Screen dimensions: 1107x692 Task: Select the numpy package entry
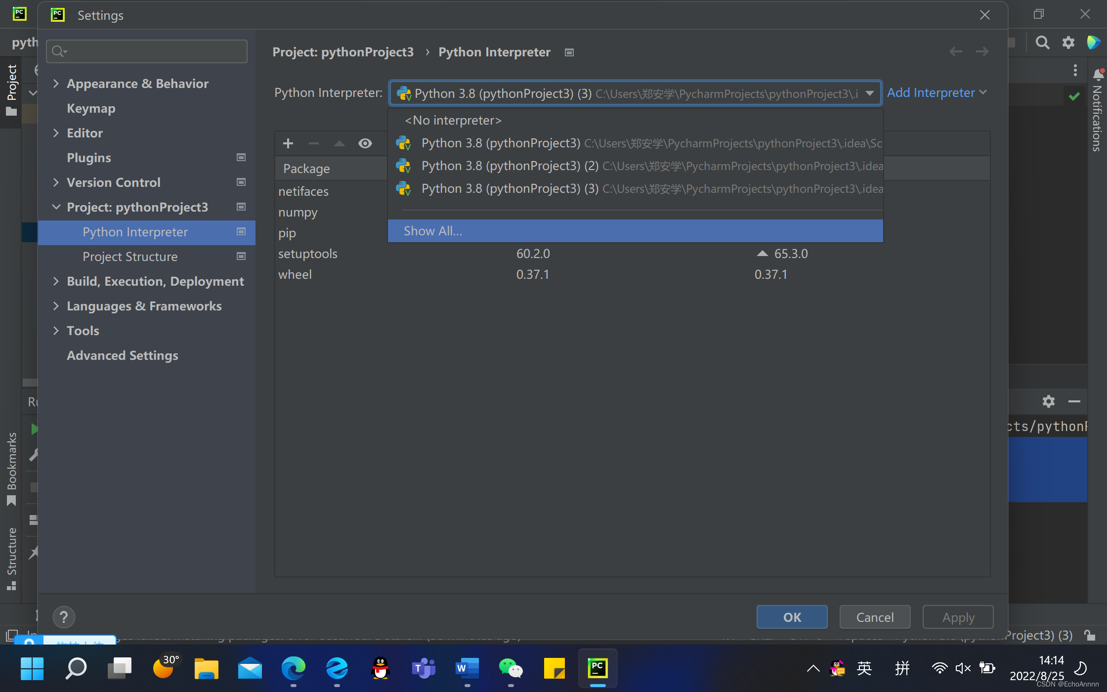[298, 212]
